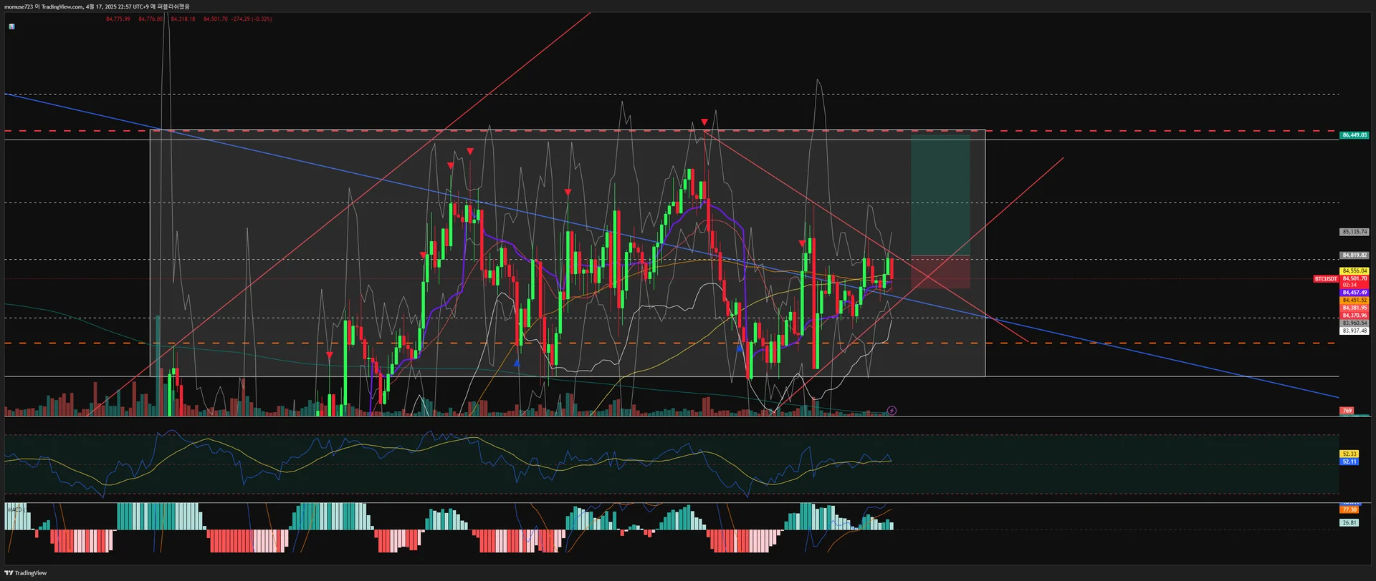Click the TradingView logo at bottom left
The height and width of the screenshot is (581, 1376).
(26, 572)
